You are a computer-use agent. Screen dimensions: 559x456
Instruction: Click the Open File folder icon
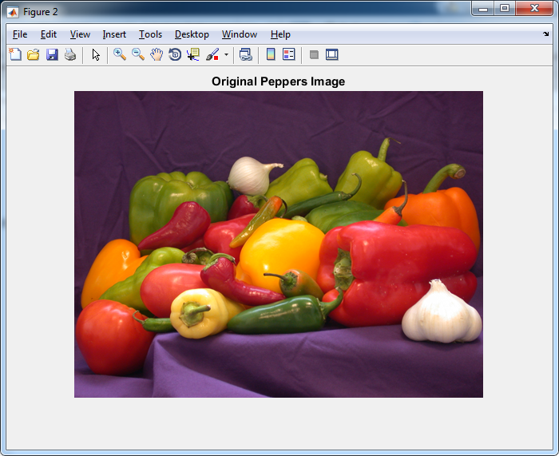pyautogui.click(x=34, y=54)
